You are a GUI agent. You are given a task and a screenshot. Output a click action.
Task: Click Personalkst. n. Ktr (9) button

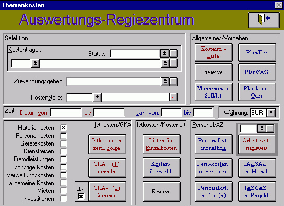pyautogui.click(x=214, y=192)
